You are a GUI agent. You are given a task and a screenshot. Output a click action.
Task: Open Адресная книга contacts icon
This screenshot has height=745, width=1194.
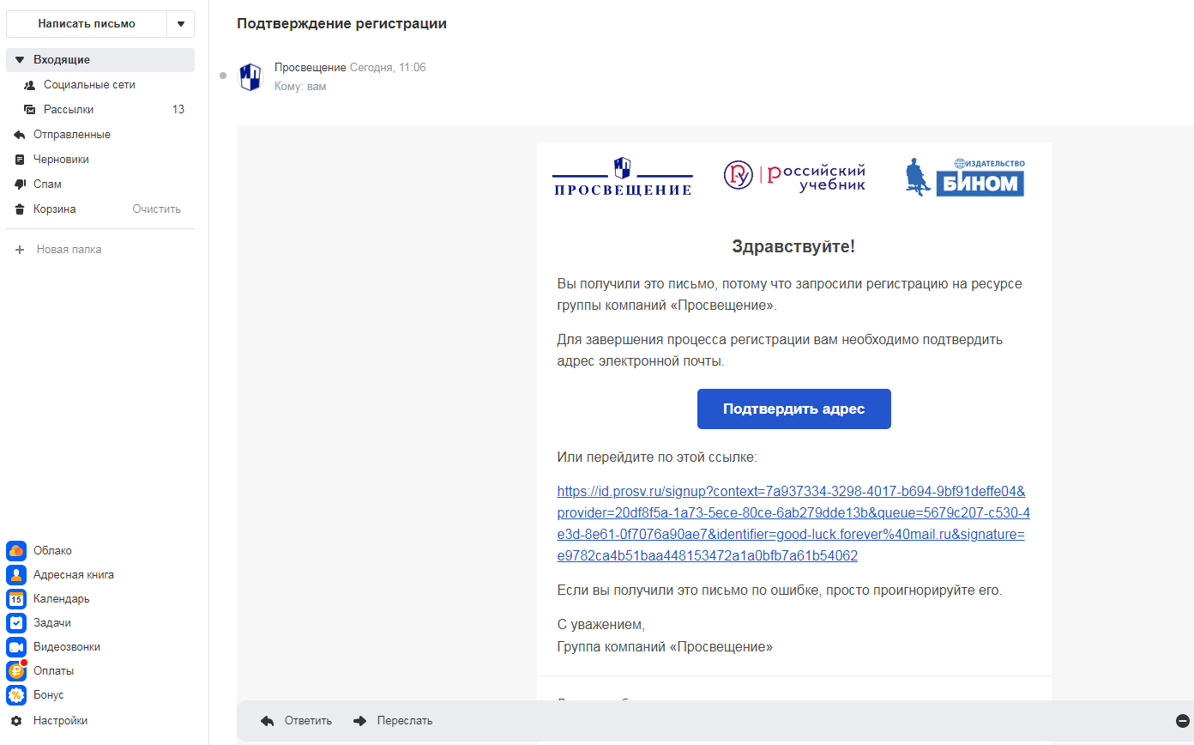click(x=16, y=575)
